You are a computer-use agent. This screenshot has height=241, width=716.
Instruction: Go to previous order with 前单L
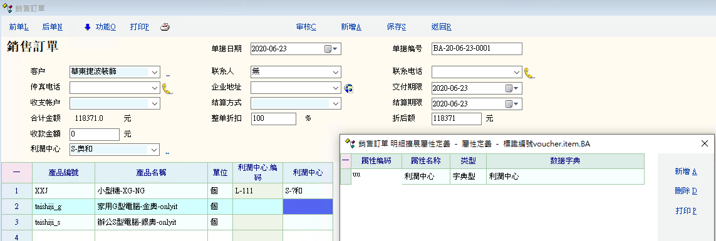pyautogui.click(x=19, y=28)
